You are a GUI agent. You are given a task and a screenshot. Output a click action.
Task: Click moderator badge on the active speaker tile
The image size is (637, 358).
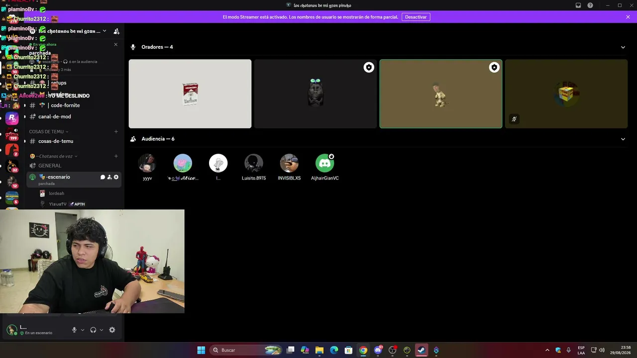[494, 68]
